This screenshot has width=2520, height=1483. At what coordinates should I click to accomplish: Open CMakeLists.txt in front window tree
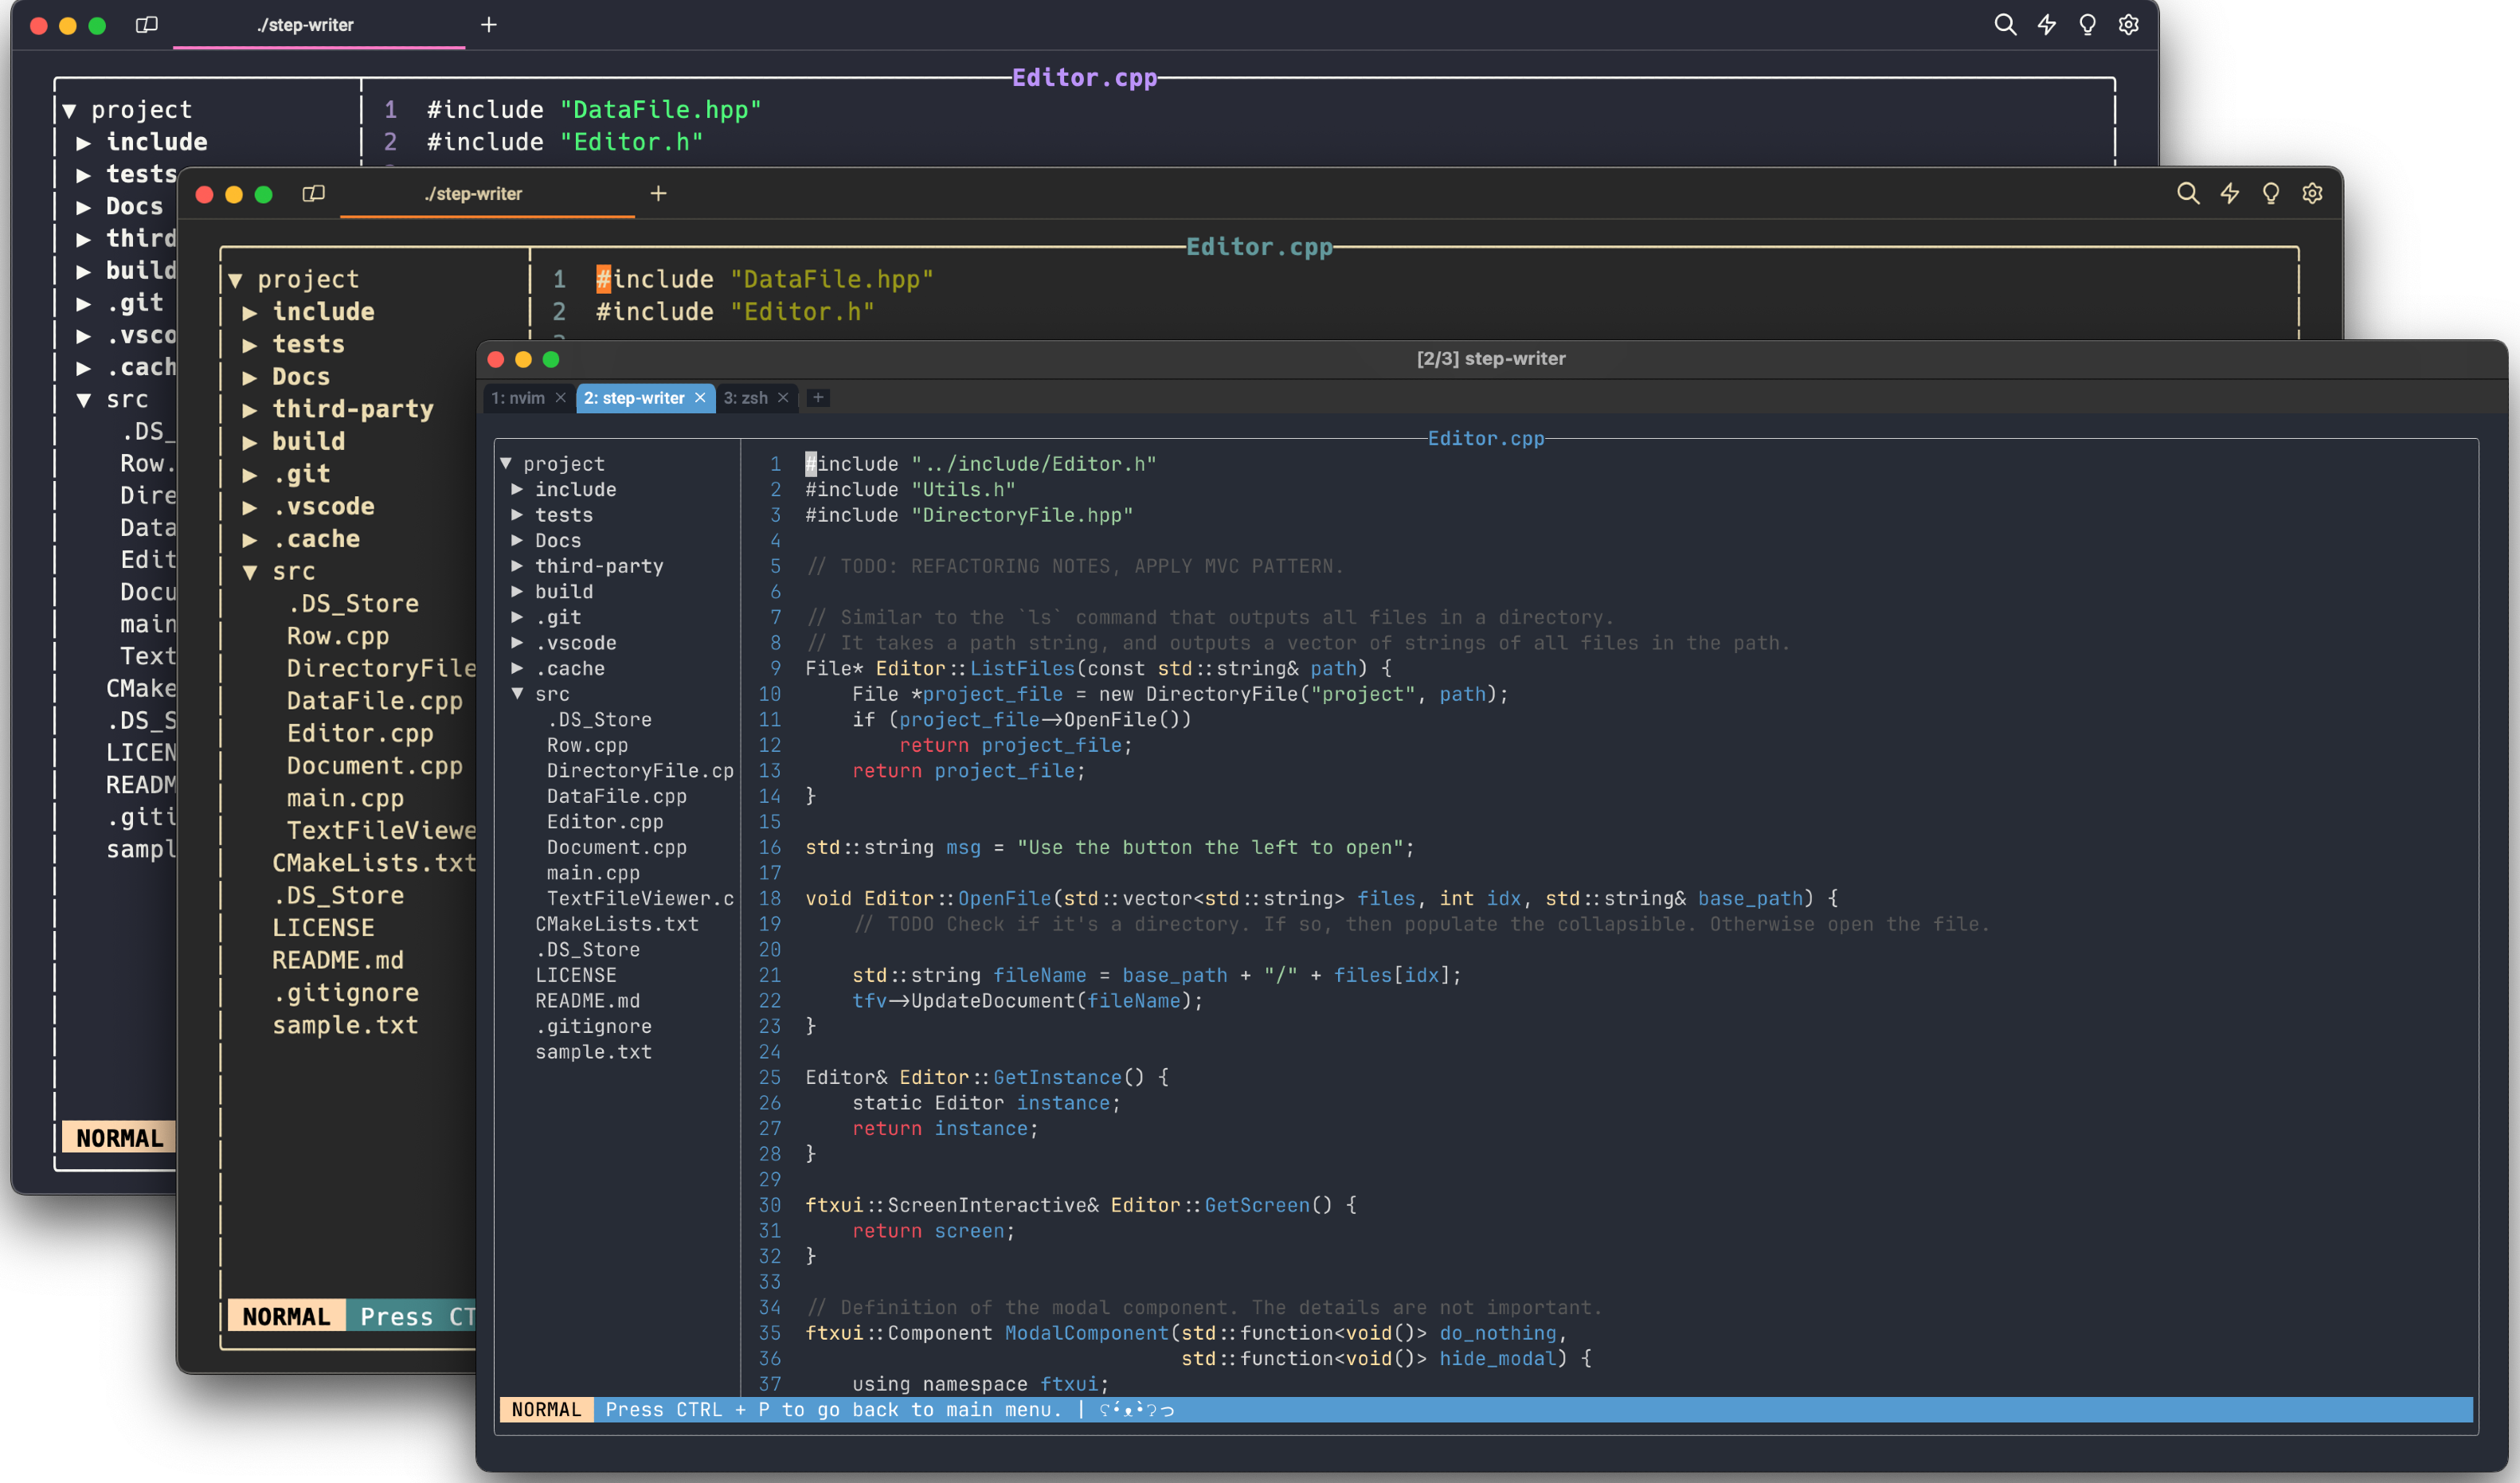point(616,924)
